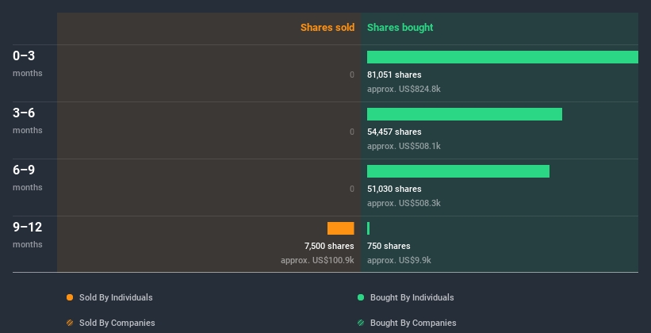
Task: Click the striped Bought By Companies legend icon
Action: [361, 323]
